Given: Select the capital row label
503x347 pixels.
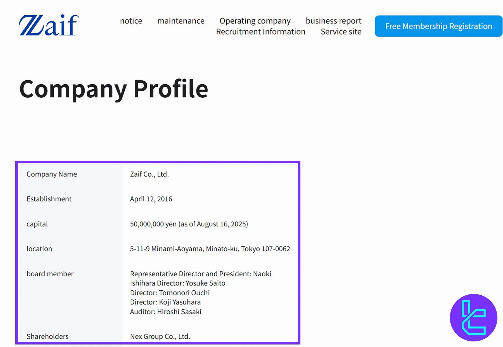Looking at the screenshot, I should click(37, 224).
